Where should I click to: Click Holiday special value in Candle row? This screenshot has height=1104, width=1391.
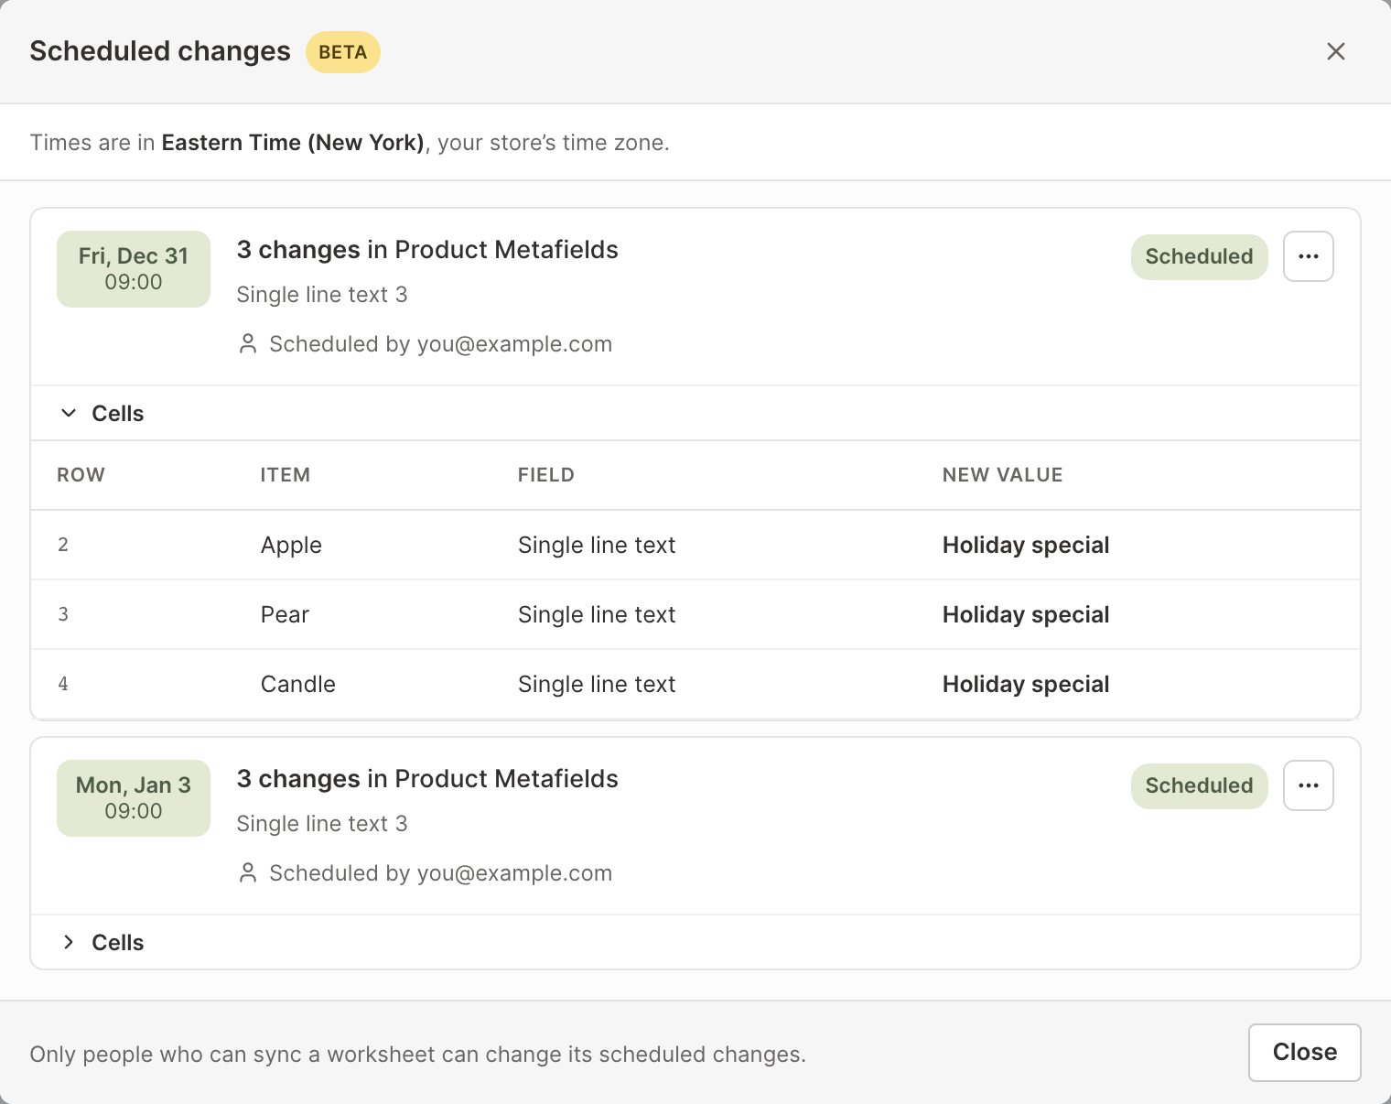[1026, 685]
